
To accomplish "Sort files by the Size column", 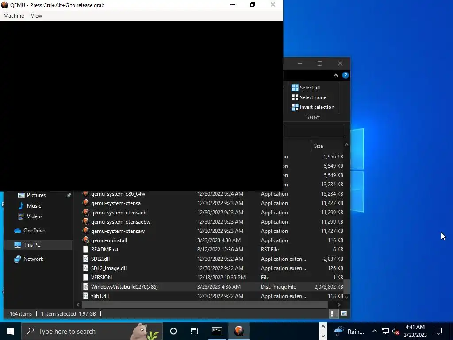I will 319,146.
